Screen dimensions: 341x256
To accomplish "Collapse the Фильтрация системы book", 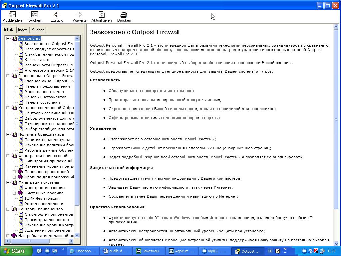I will tap(8, 182).
